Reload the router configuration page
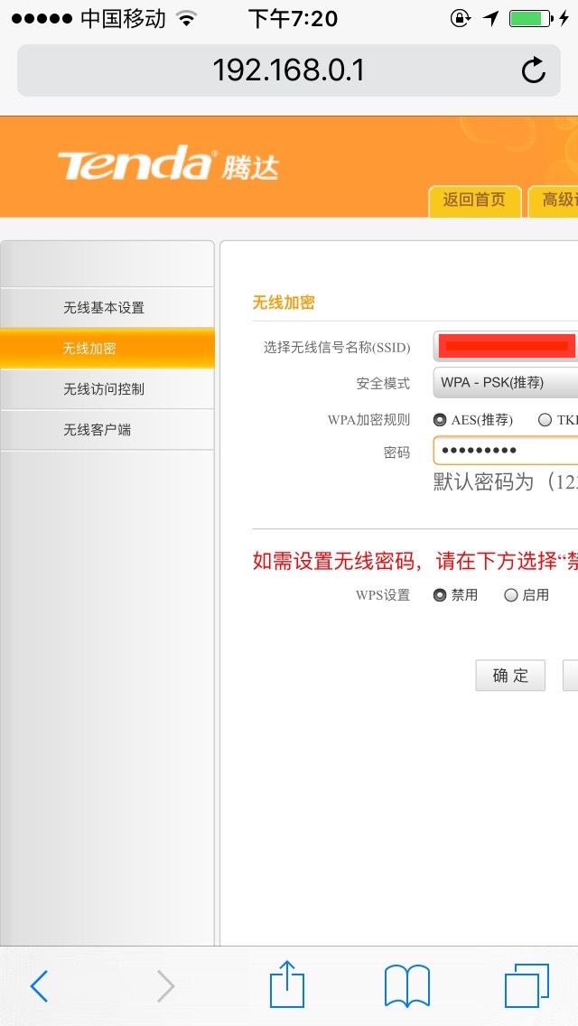578x1026 pixels. click(x=534, y=68)
